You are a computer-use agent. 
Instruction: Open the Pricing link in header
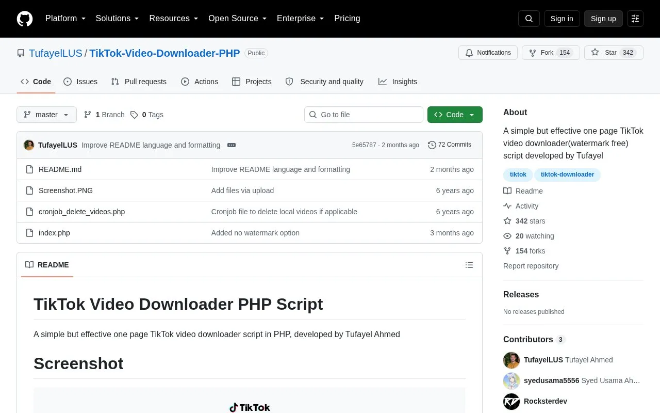pos(347,19)
